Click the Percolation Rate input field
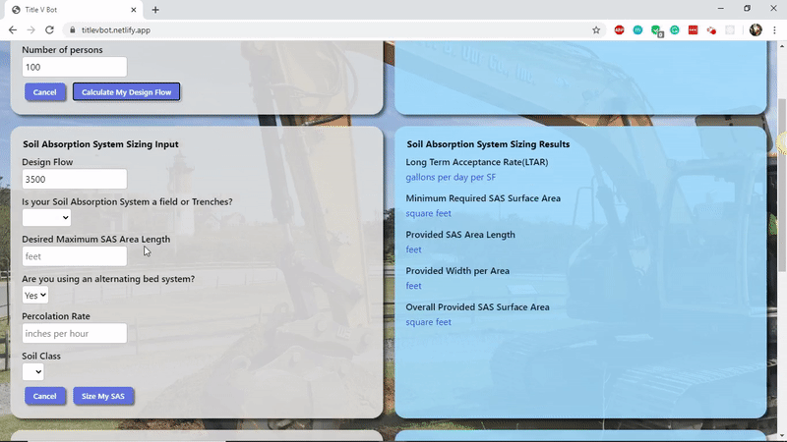Screen dimensions: 787x442 pos(75,334)
